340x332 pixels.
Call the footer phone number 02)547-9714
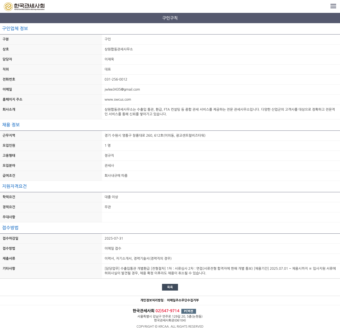tap(167, 311)
